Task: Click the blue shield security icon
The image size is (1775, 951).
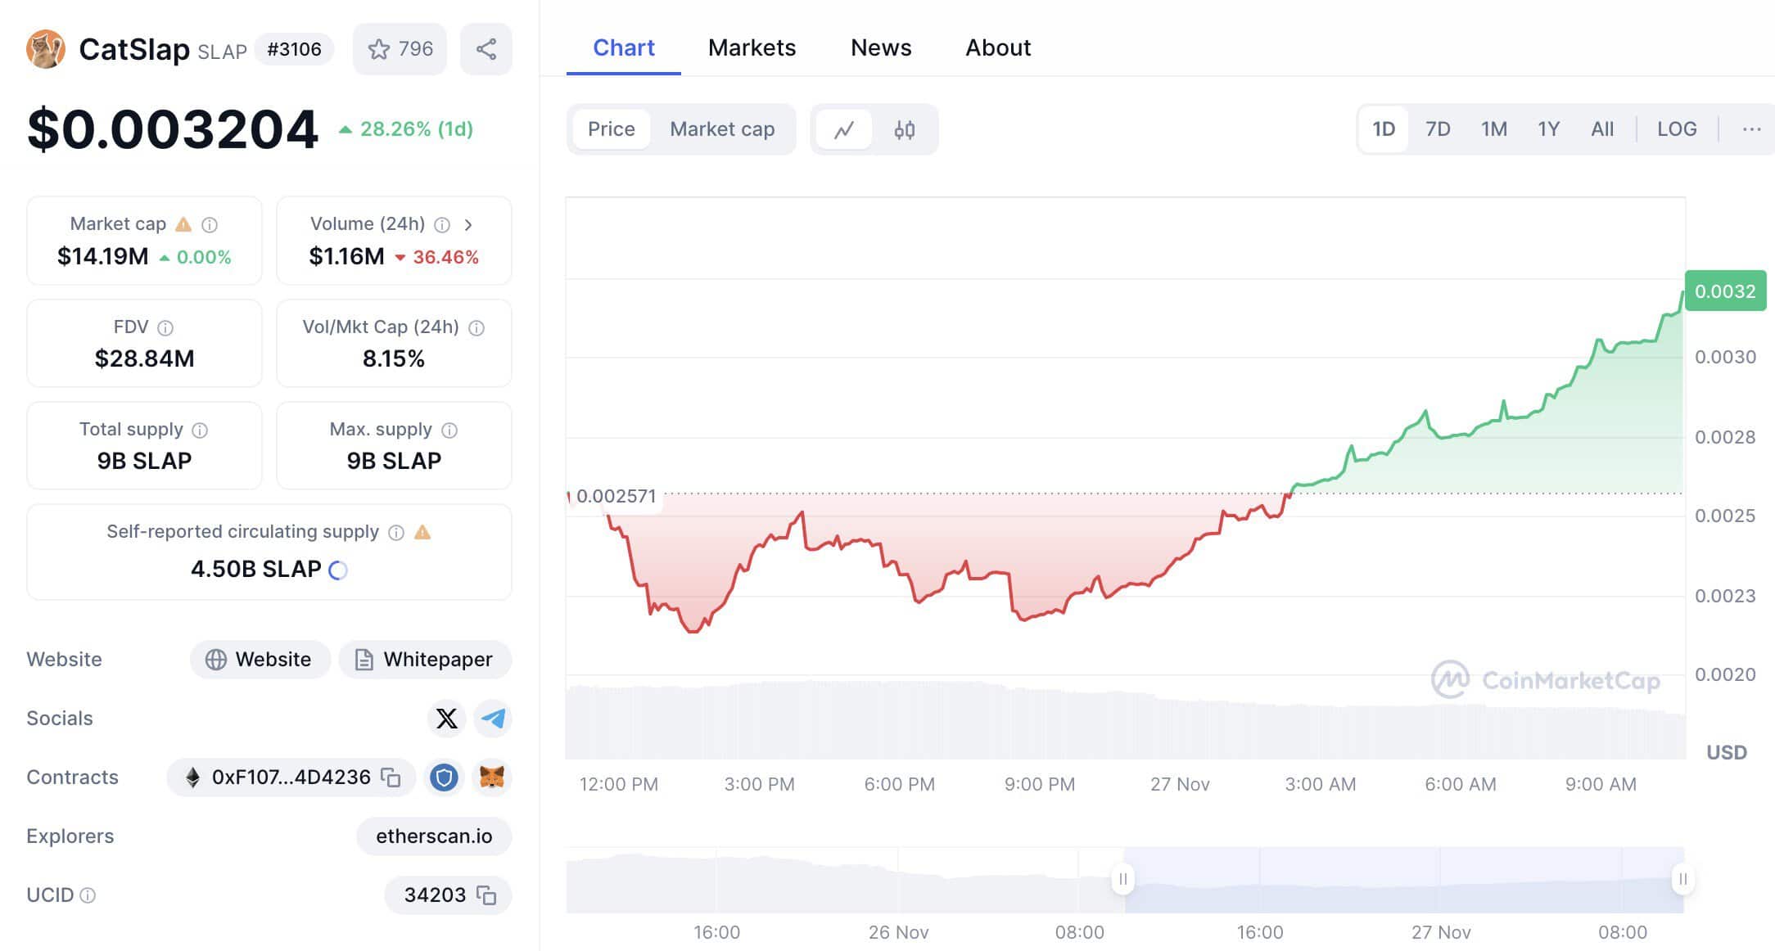Action: (445, 777)
